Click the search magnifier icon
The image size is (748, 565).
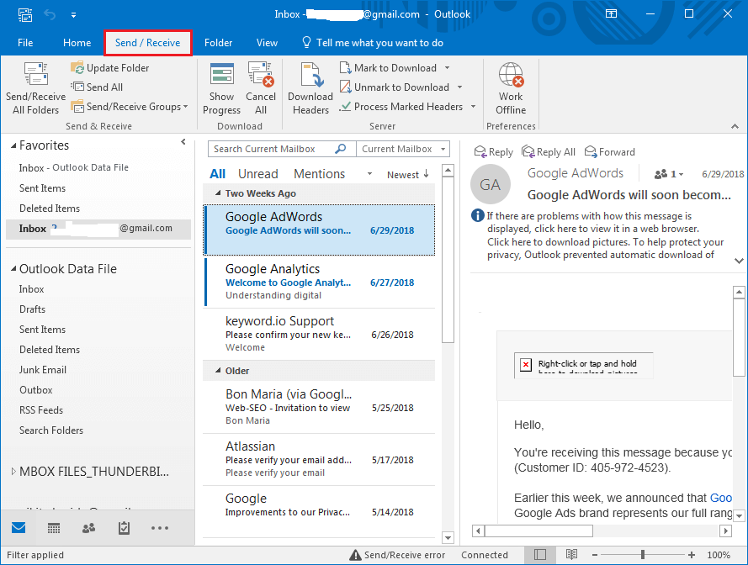coord(340,149)
